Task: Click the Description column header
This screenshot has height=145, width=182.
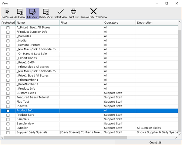Action: (x=157, y=23)
